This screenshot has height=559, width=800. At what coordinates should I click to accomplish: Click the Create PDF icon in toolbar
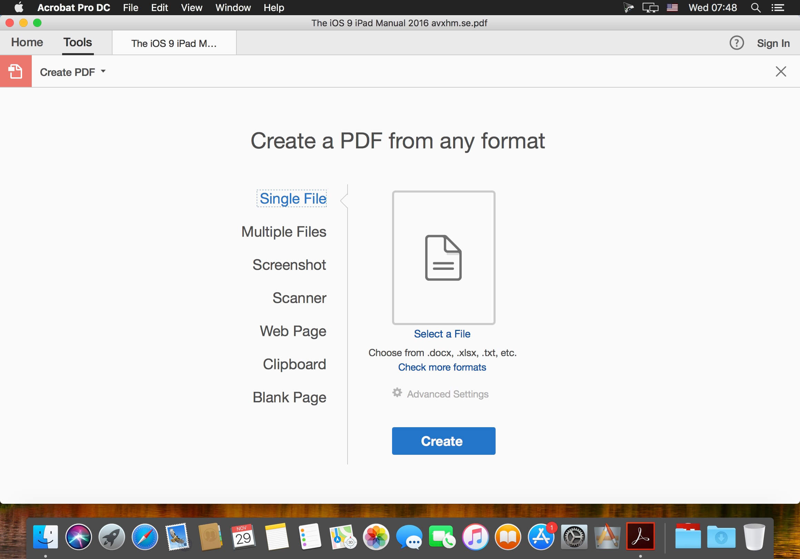(x=15, y=72)
